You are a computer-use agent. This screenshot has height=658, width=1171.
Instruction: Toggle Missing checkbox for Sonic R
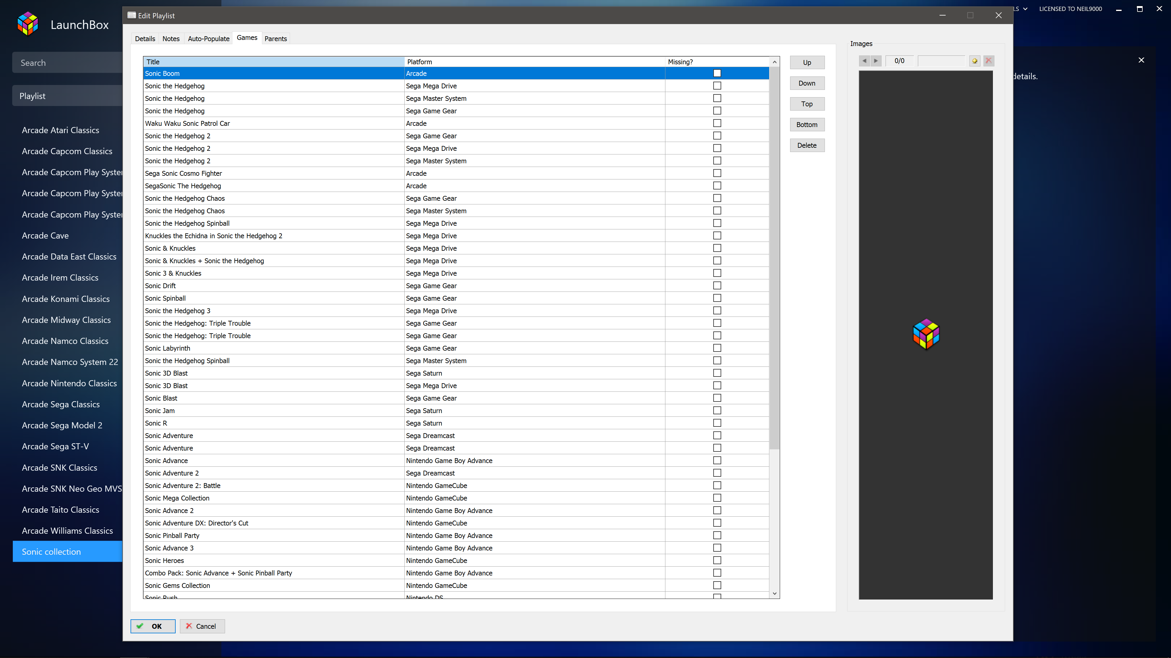(717, 423)
